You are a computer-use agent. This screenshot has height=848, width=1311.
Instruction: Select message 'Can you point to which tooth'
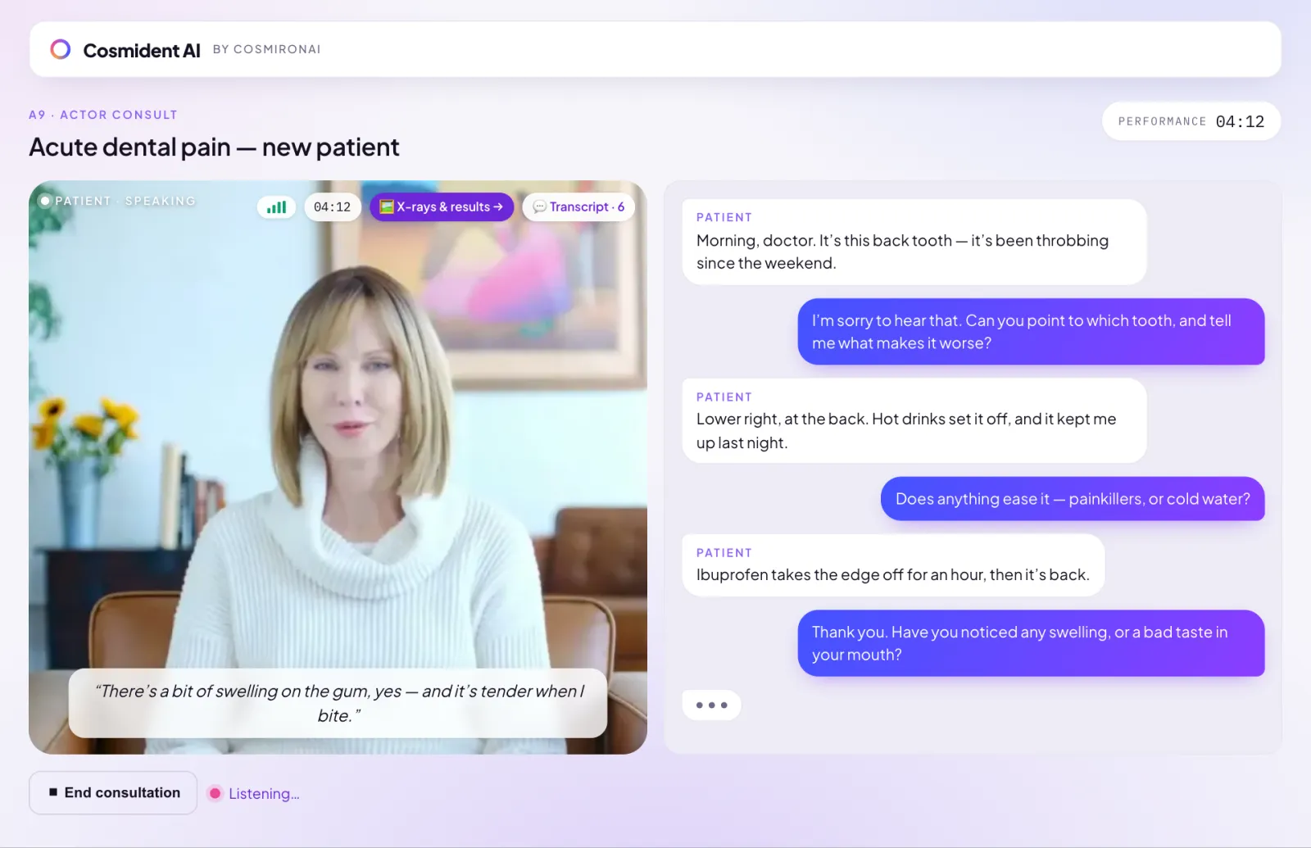[x=1031, y=332]
